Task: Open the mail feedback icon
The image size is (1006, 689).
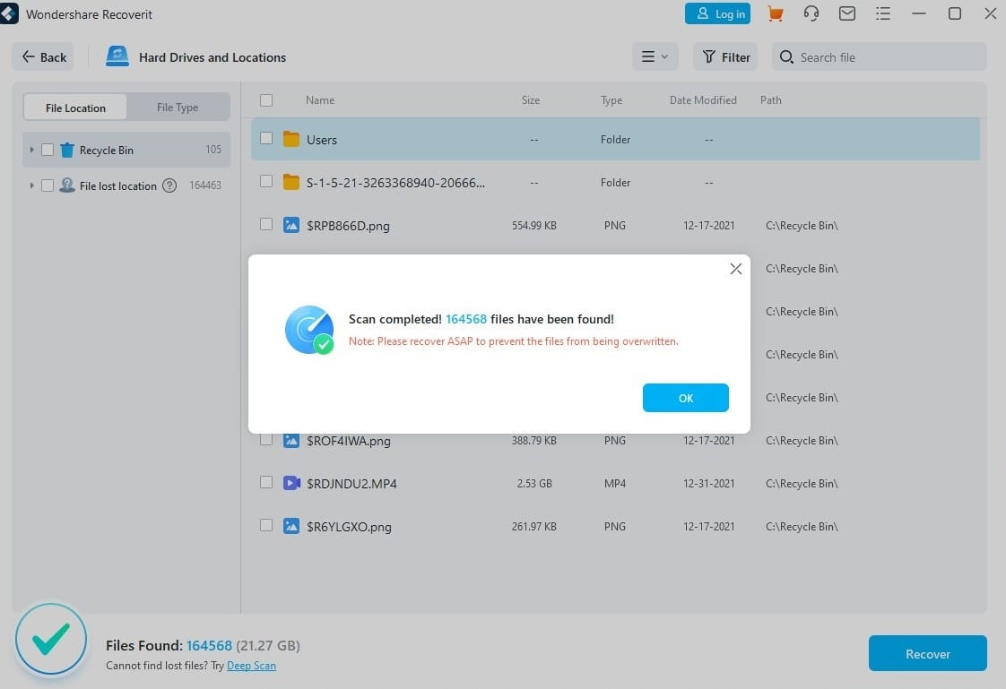Action: pyautogui.click(x=847, y=13)
